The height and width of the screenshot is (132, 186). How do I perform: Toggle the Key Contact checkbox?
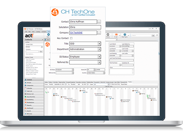coord(71,38)
